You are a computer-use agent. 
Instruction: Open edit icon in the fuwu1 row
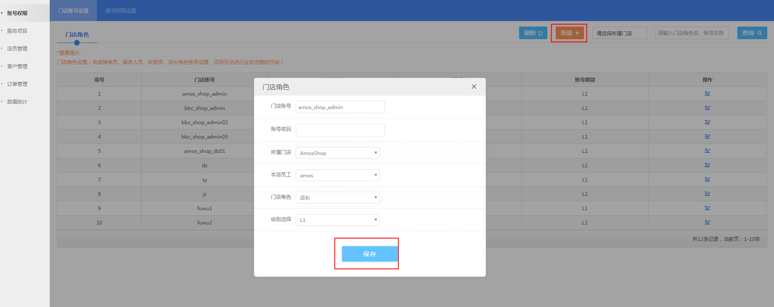pos(707,208)
